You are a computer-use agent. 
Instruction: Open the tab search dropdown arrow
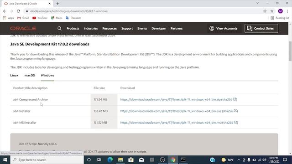point(257,3)
